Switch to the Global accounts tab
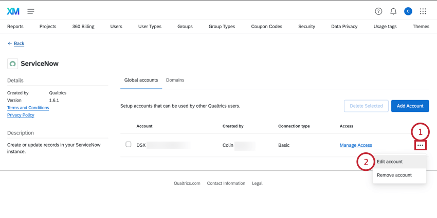This screenshot has height=218, width=437. click(x=141, y=80)
